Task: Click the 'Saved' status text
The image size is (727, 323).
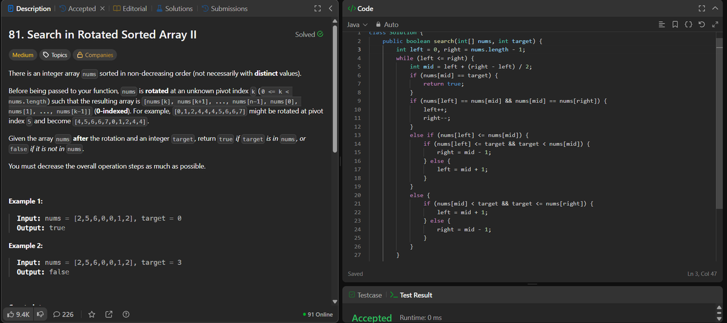Action: [356, 274]
